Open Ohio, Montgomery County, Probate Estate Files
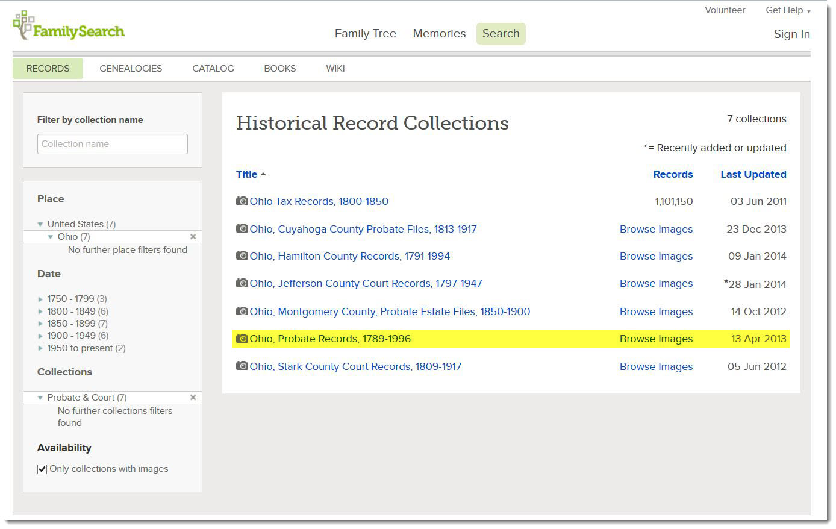836x529 pixels. pos(390,311)
